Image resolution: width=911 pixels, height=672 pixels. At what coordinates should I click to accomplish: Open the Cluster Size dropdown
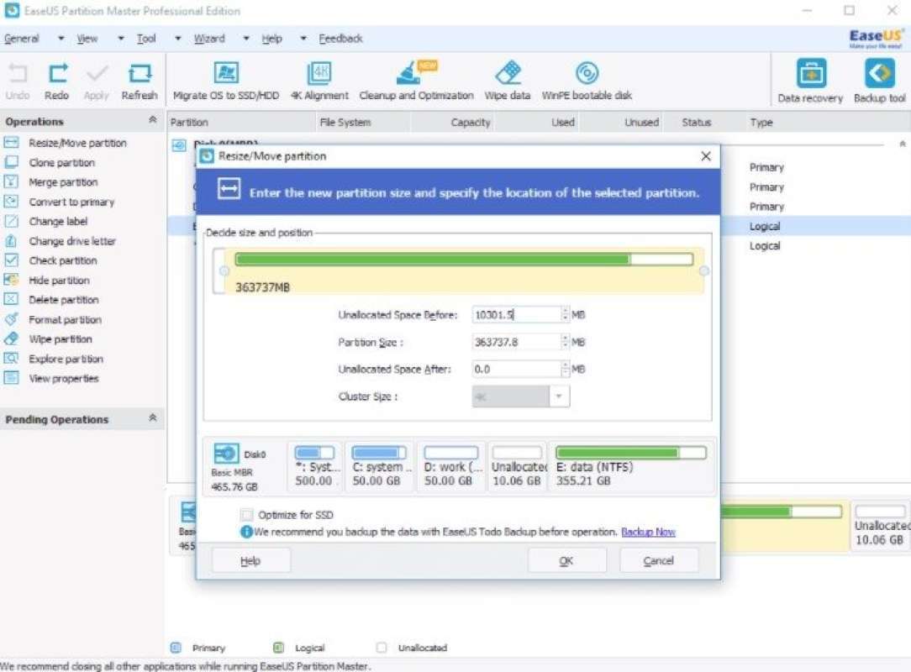point(561,396)
